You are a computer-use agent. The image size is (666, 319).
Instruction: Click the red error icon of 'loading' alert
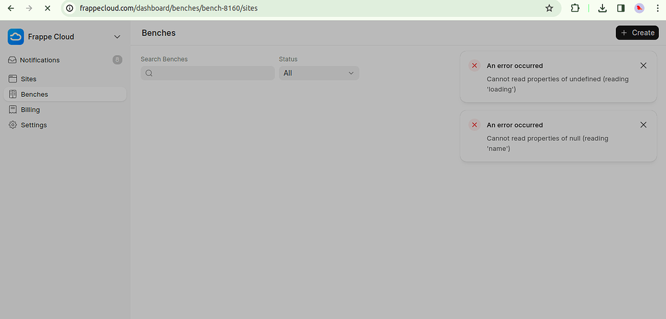tap(474, 66)
